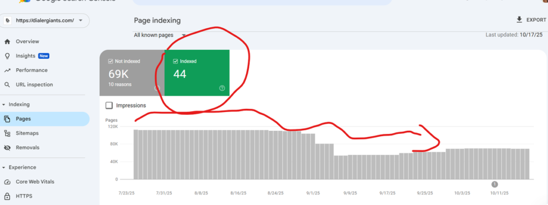Select the Not indexed 69K card
The width and height of the screenshot is (548, 205).
[x=132, y=73]
